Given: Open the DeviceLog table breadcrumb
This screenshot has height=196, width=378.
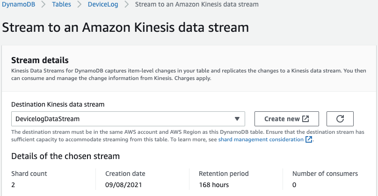Looking at the screenshot, I should click(x=102, y=4).
